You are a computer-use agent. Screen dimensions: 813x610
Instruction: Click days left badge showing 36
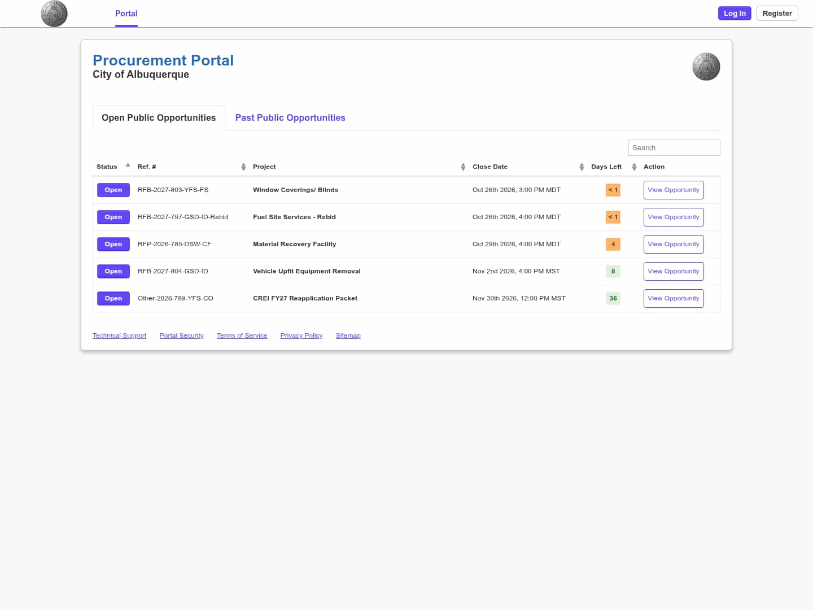pos(613,299)
